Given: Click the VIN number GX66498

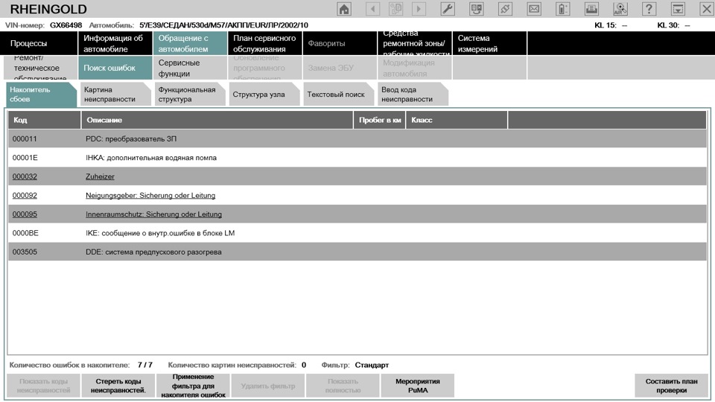Looking at the screenshot, I should coord(66,25).
